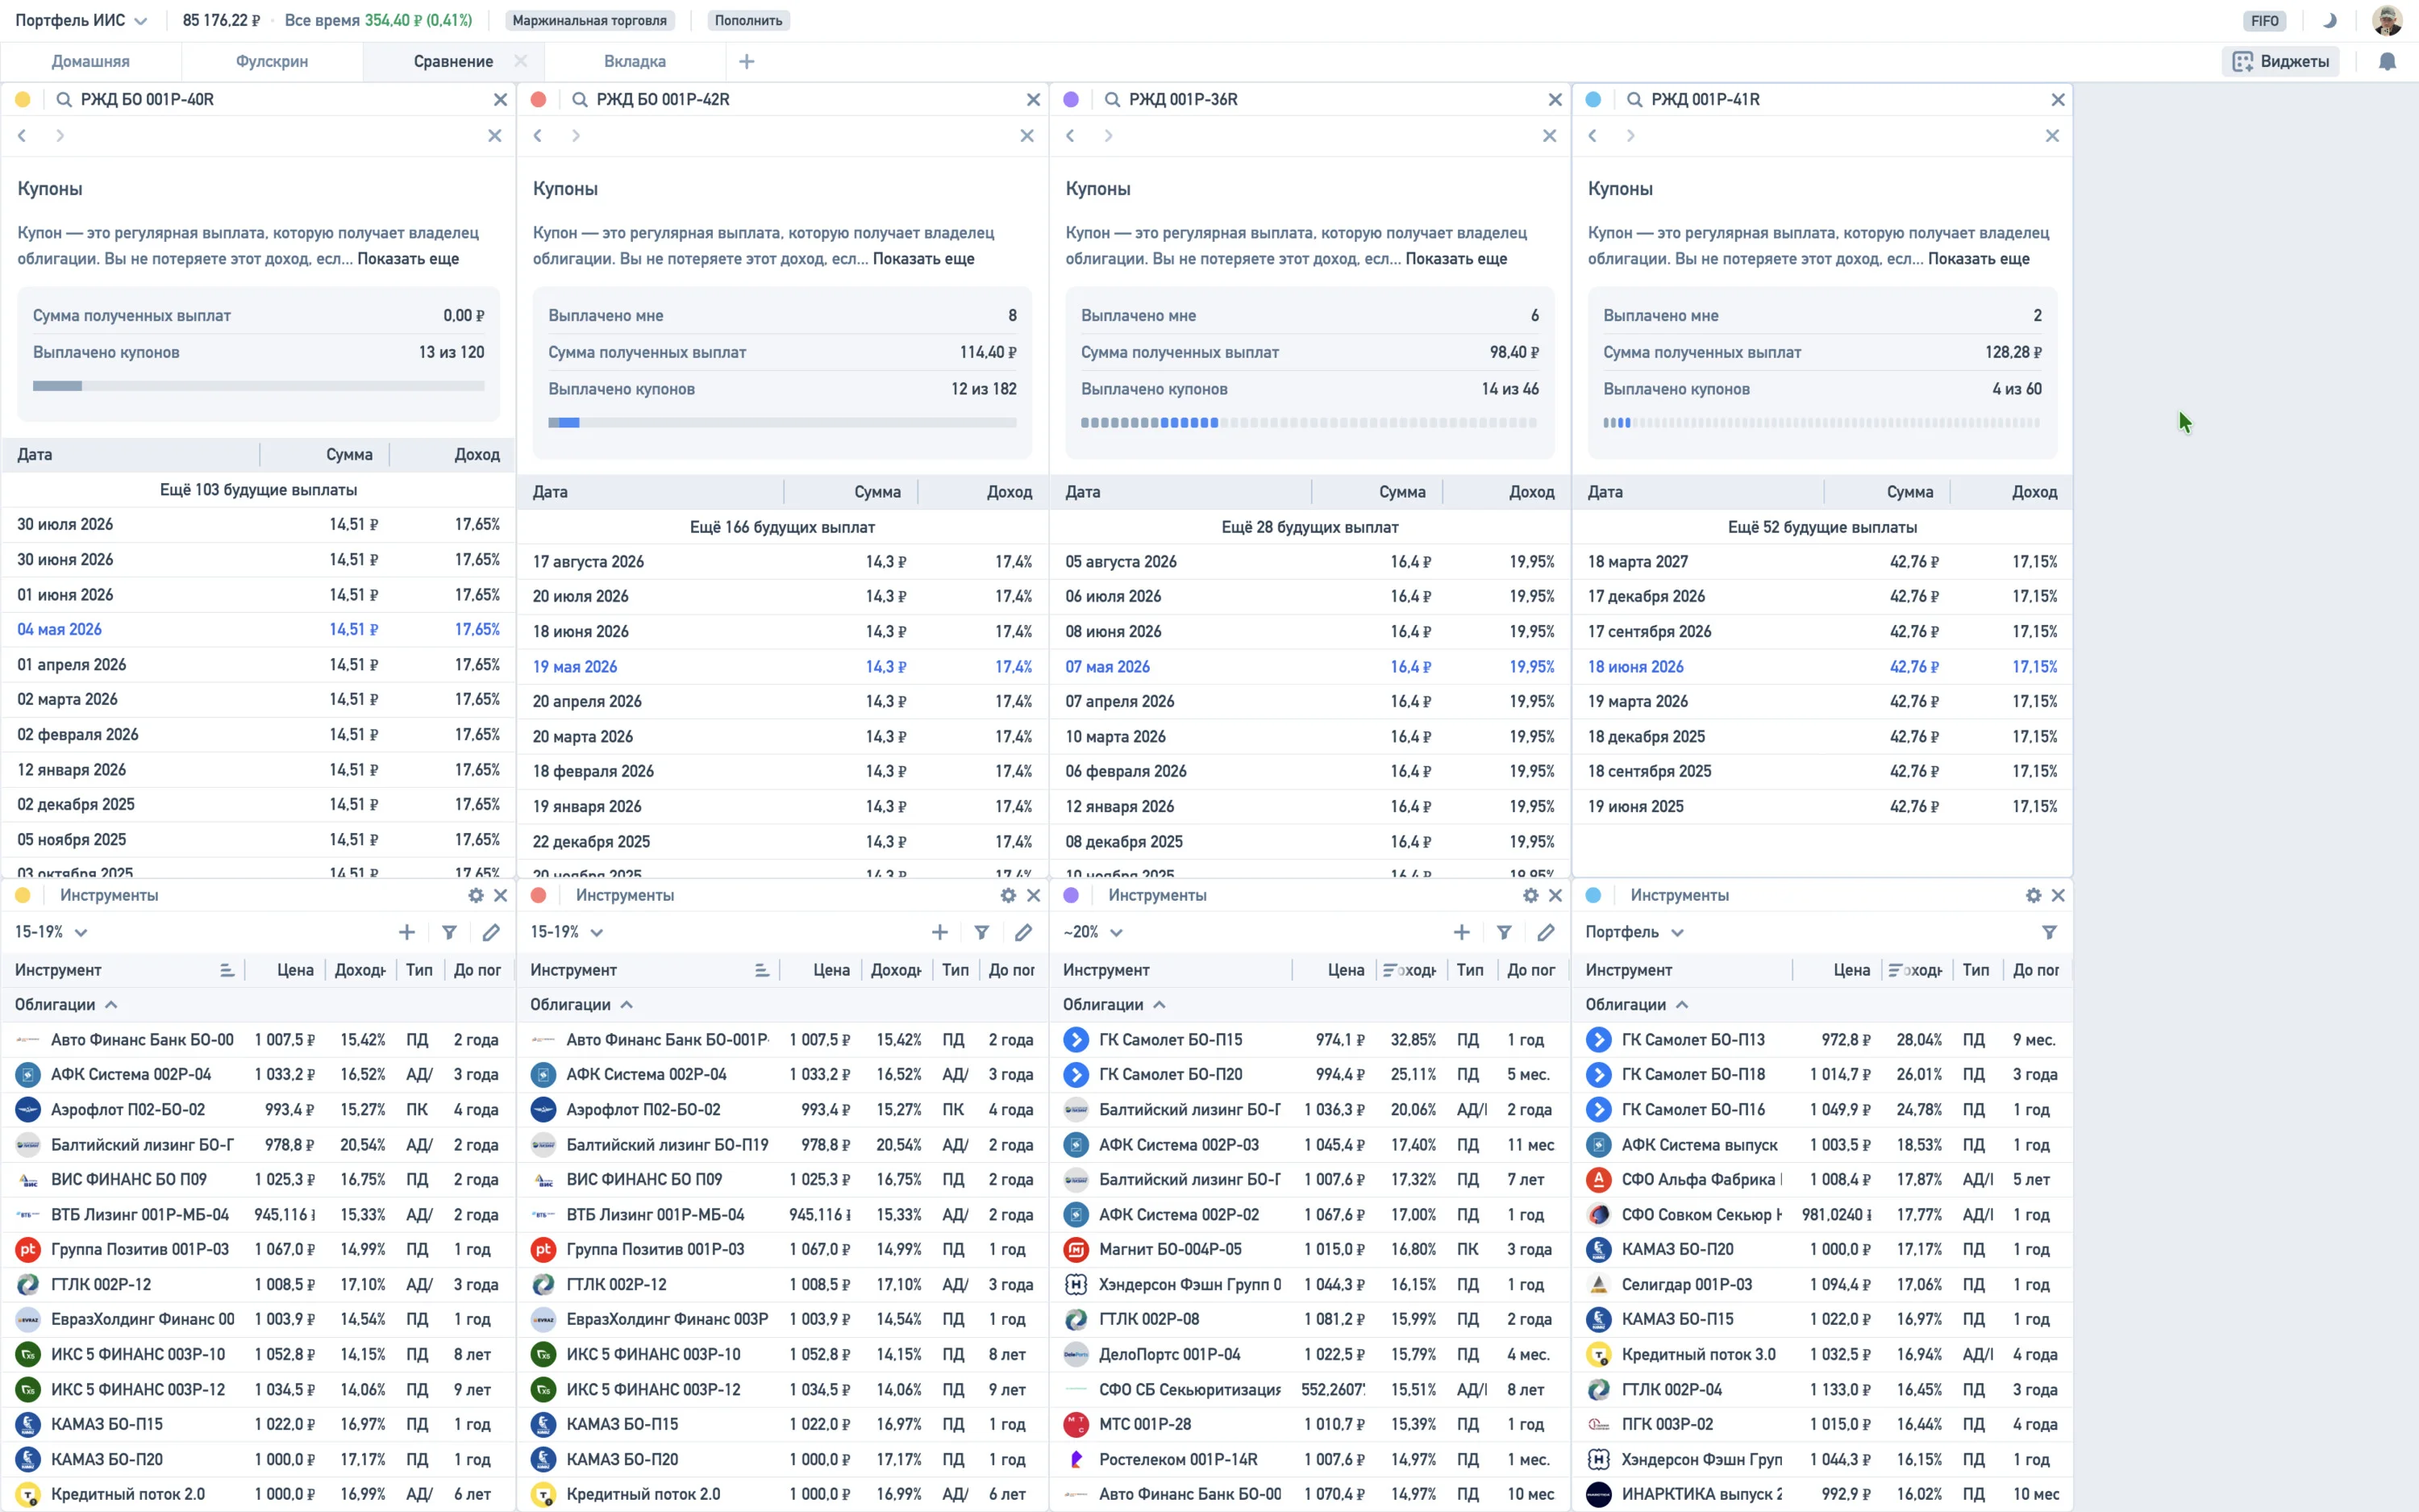Switch to the Фулскрин tab

point(272,61)
